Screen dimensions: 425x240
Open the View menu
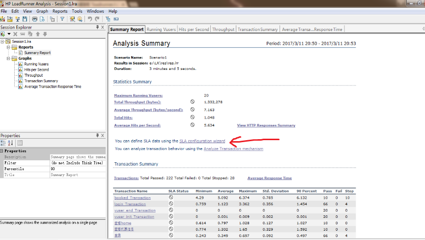click(x=28, y=11)
